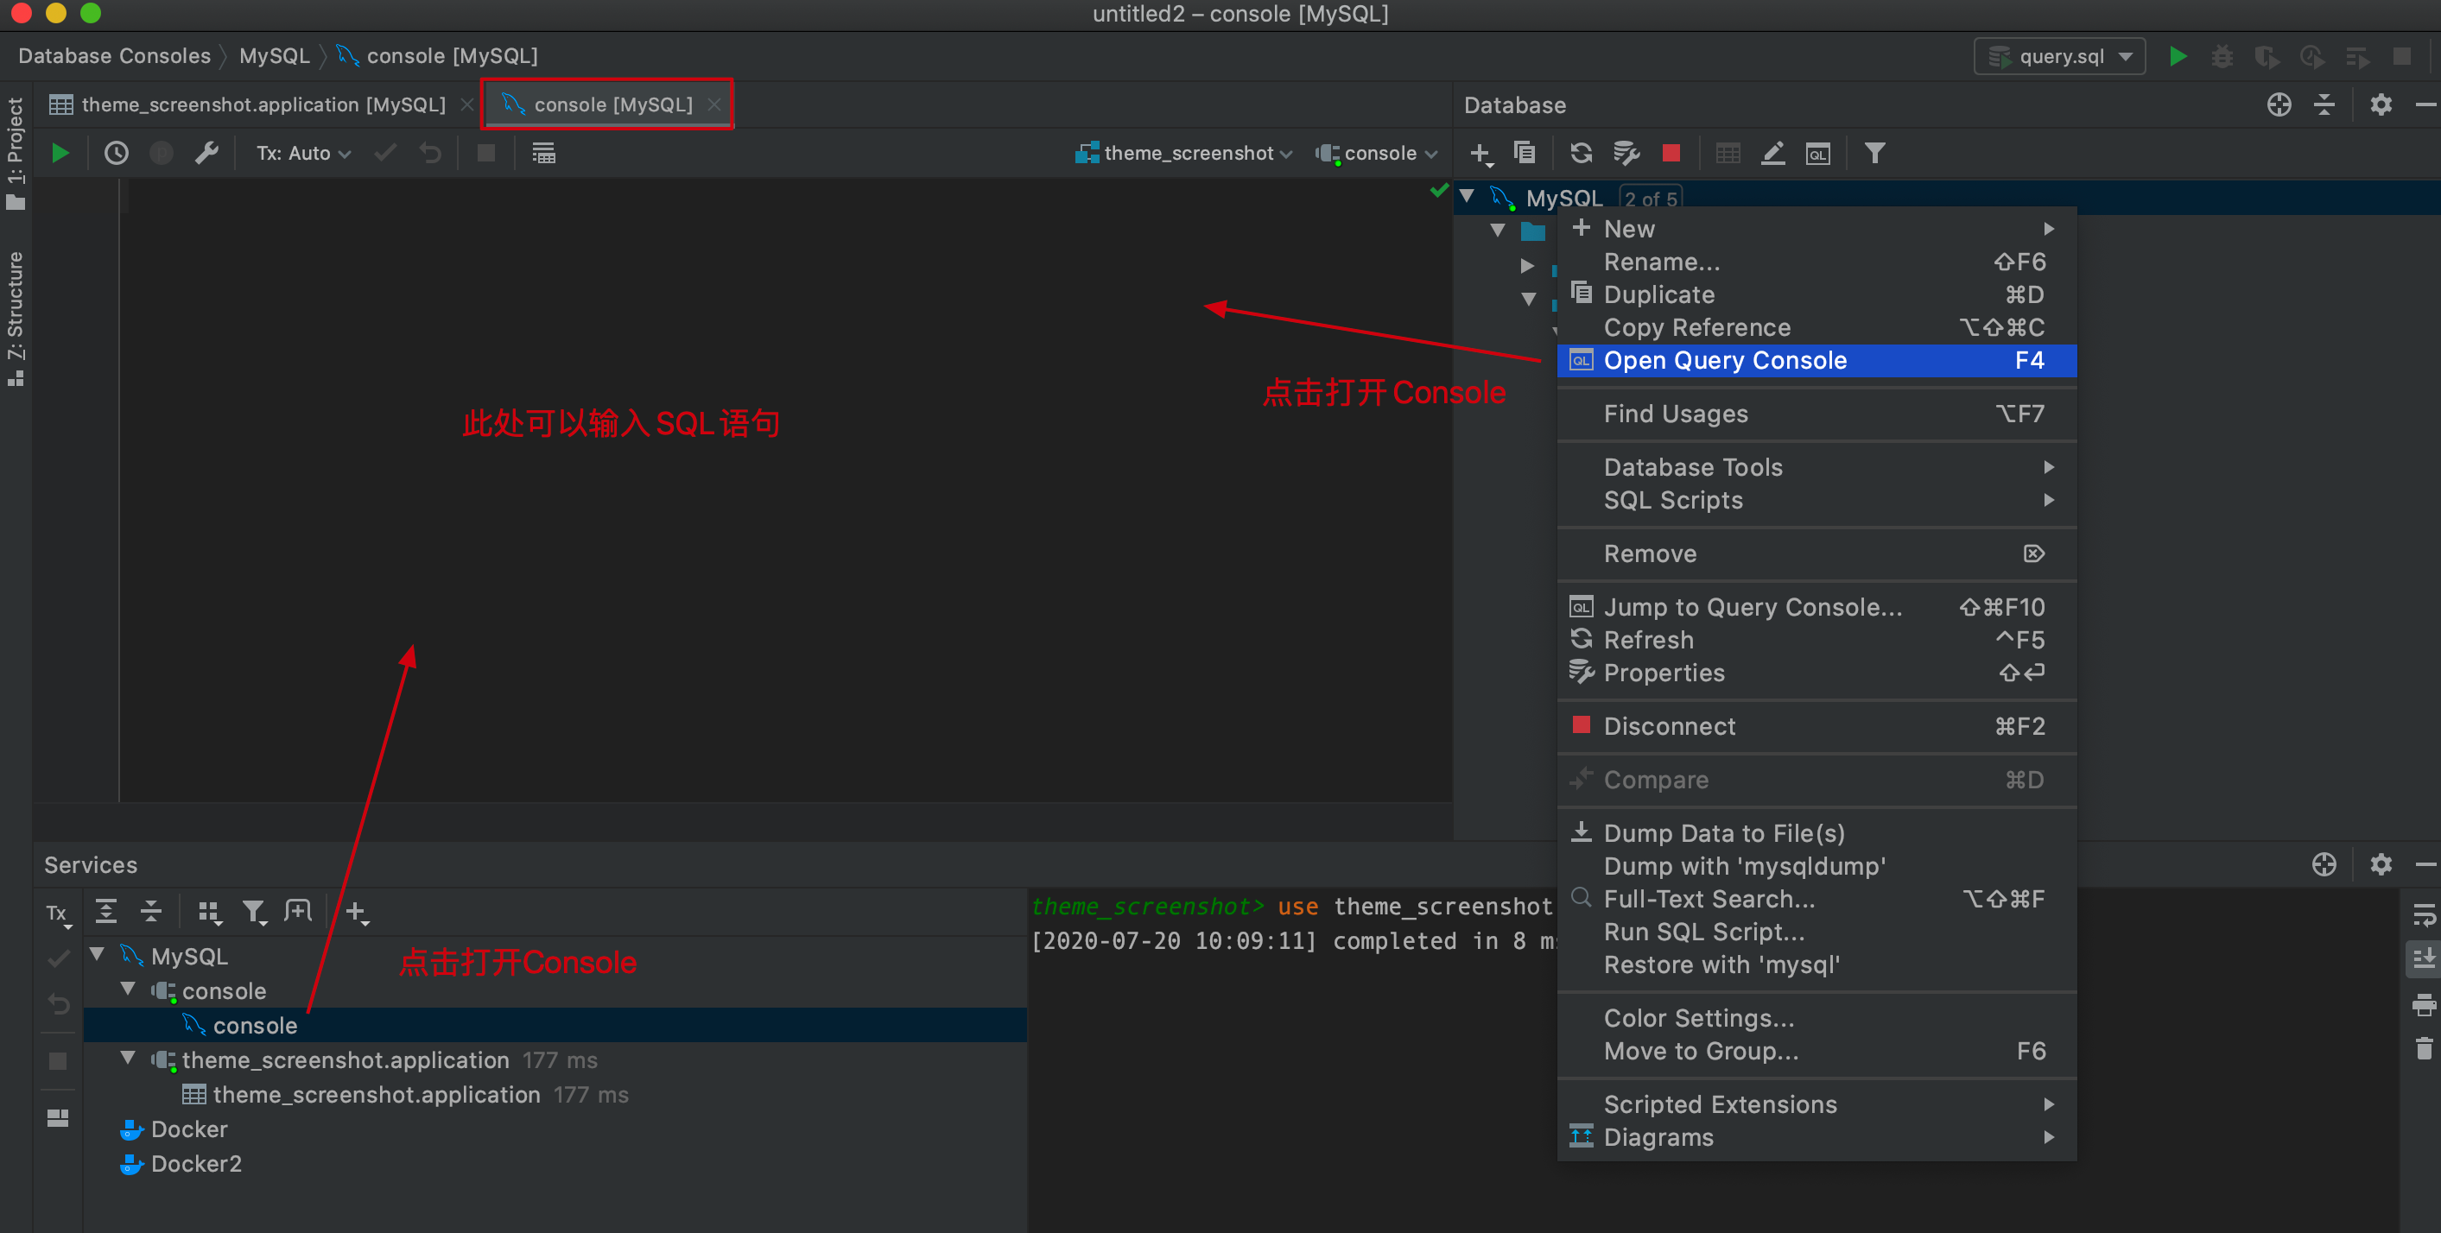The width and height of the screenshot is (2441, 1233).
Task: Click the Services panel gear icon
Action: point(2381,864)
